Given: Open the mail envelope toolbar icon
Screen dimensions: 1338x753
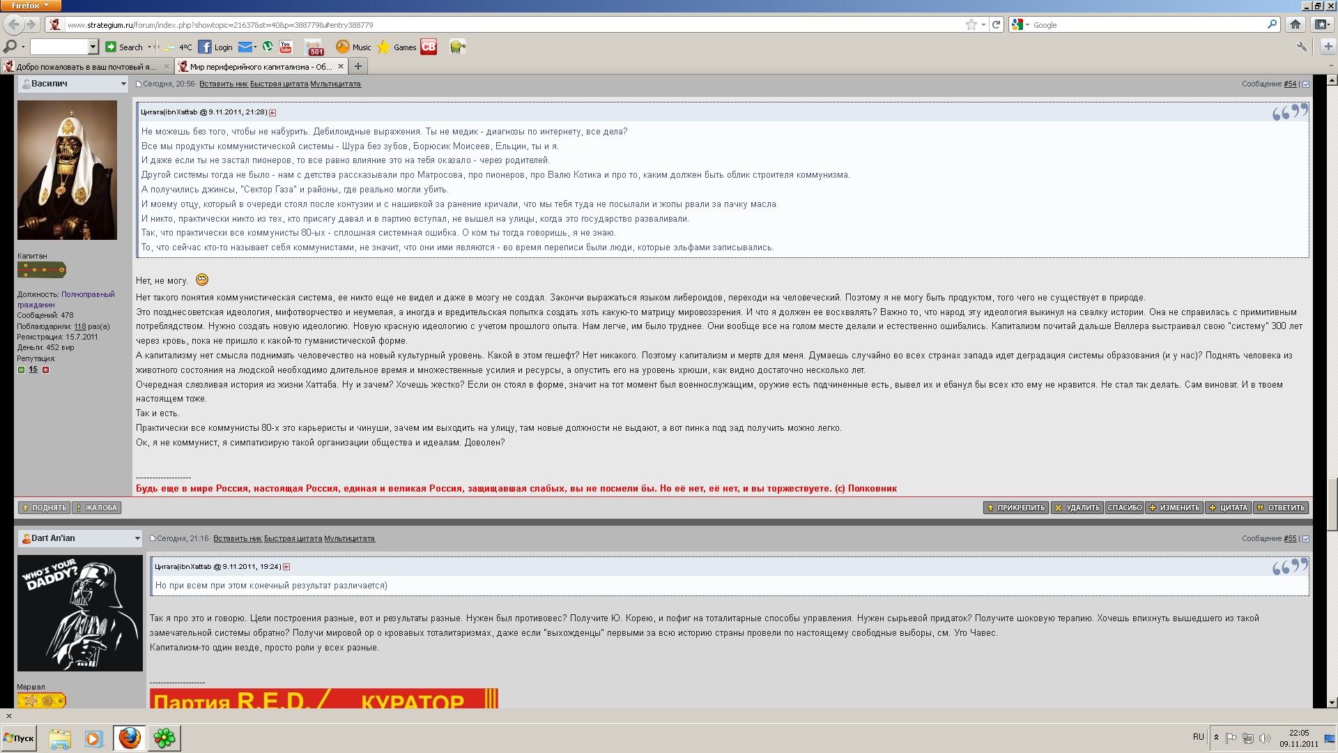Looking at the screenshot, I should coord(245,47).
